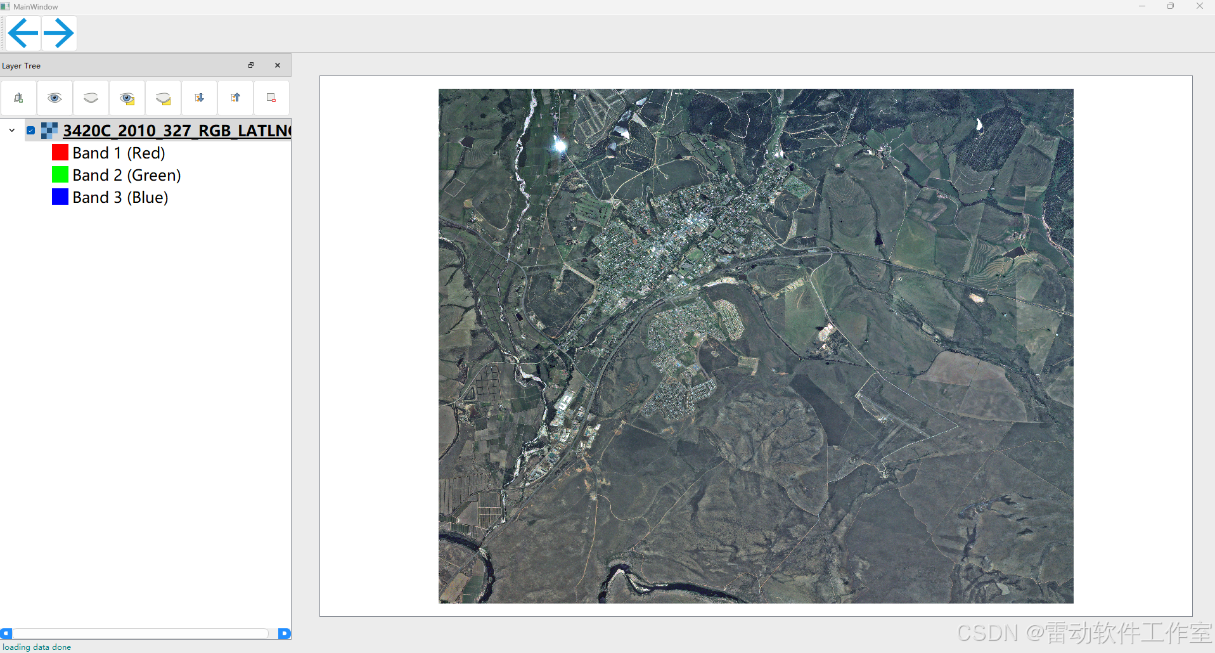Select the Band 3 (Blue) label
The image size is (1215, 653).
[x=120, y=197]
